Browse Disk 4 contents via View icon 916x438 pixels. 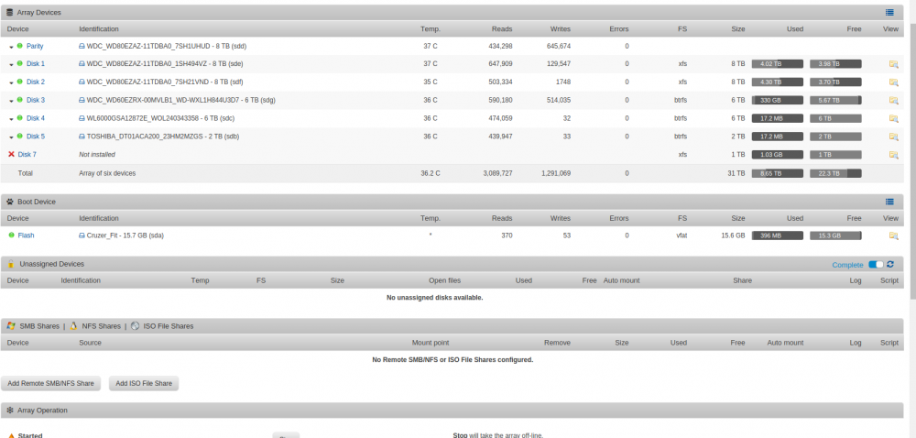893,118
